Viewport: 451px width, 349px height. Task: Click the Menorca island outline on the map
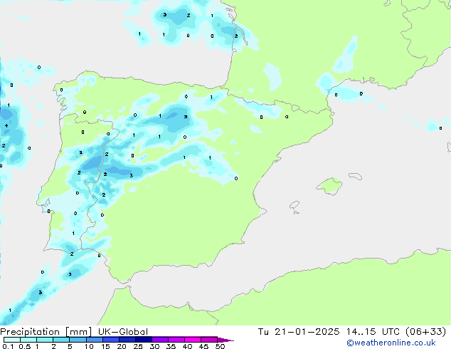(355, 176)
